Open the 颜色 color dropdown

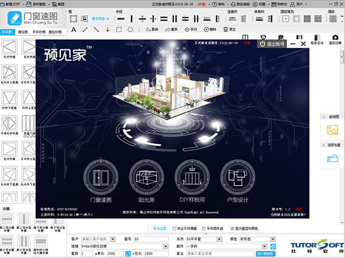pyautogui.click(x=273, y=239)
